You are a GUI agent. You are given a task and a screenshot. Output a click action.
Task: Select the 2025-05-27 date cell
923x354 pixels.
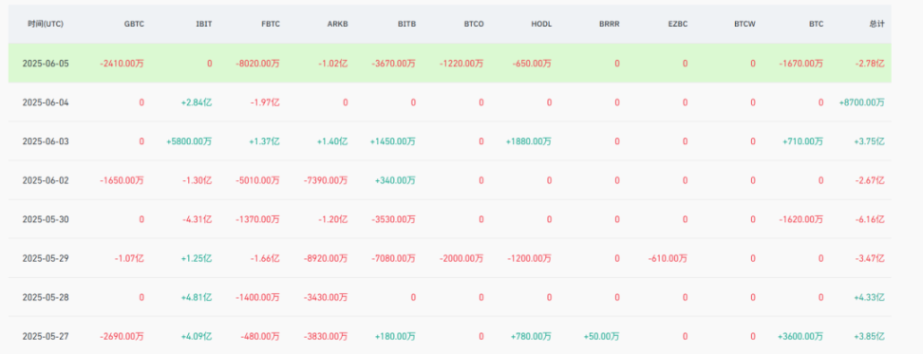click(46, 336)
